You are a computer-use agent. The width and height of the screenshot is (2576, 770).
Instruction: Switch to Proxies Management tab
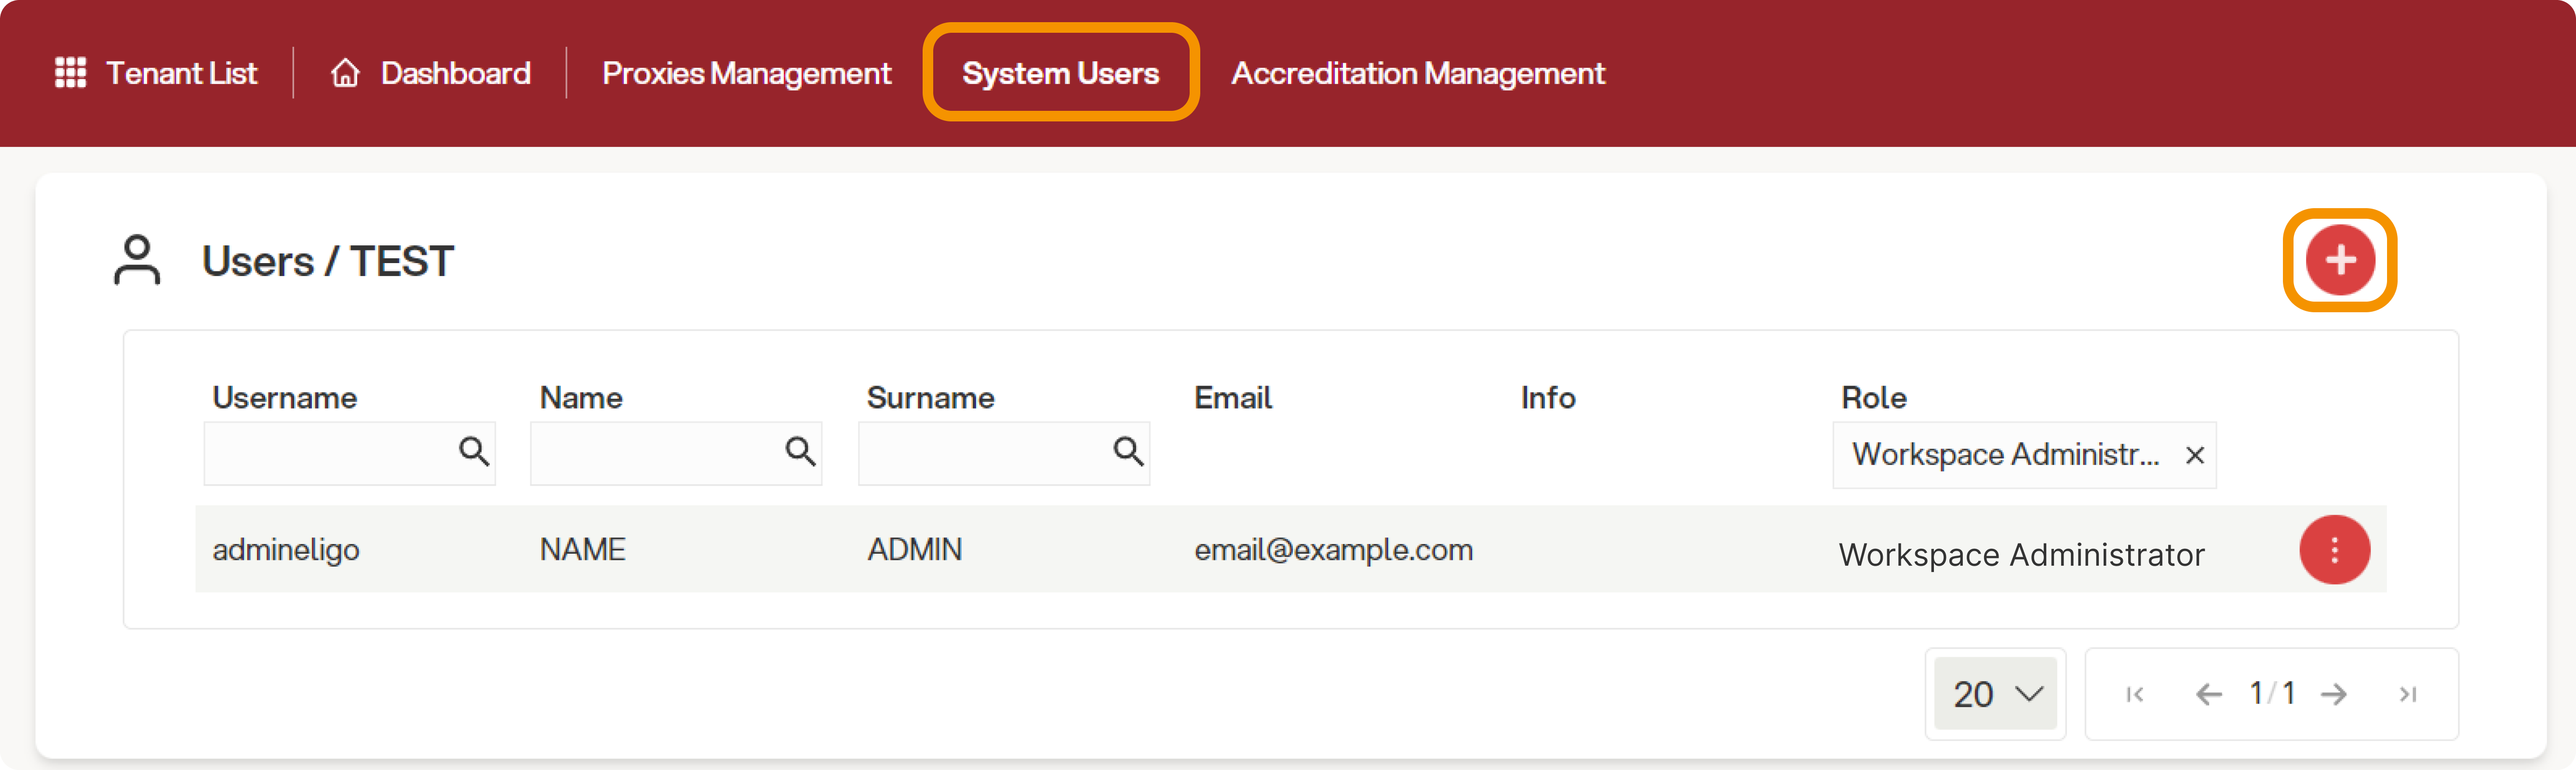(746, 73)
